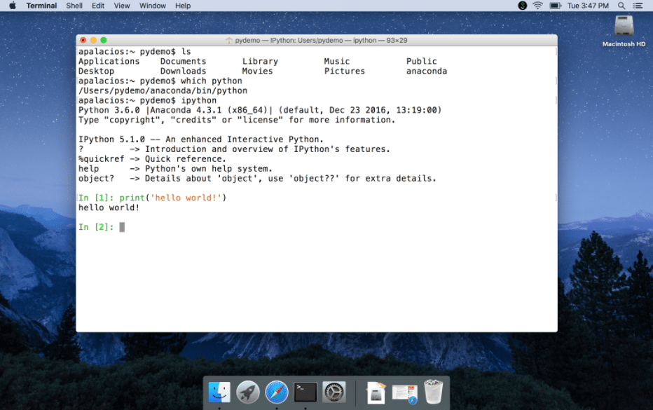Open the Edit menu
Screen dimensions: 653x410
click(97, 5)
